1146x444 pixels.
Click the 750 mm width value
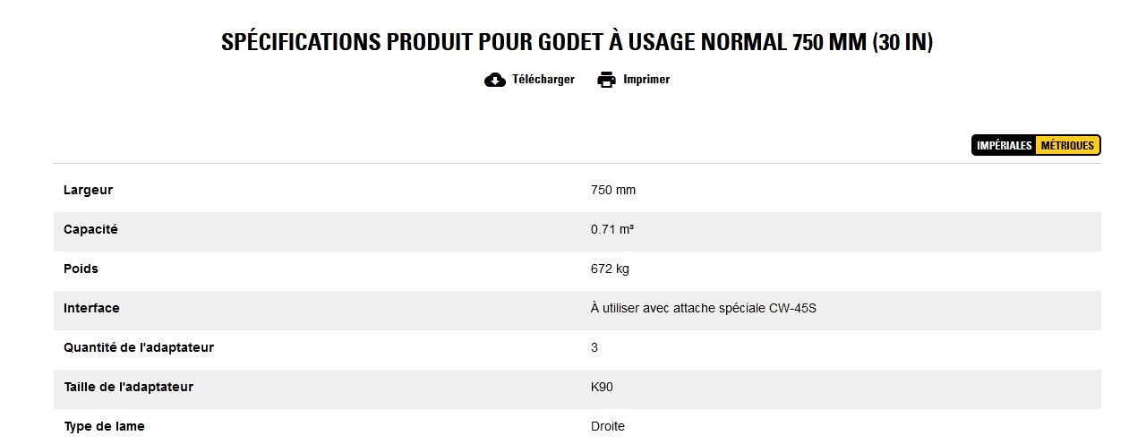point(613,190)
